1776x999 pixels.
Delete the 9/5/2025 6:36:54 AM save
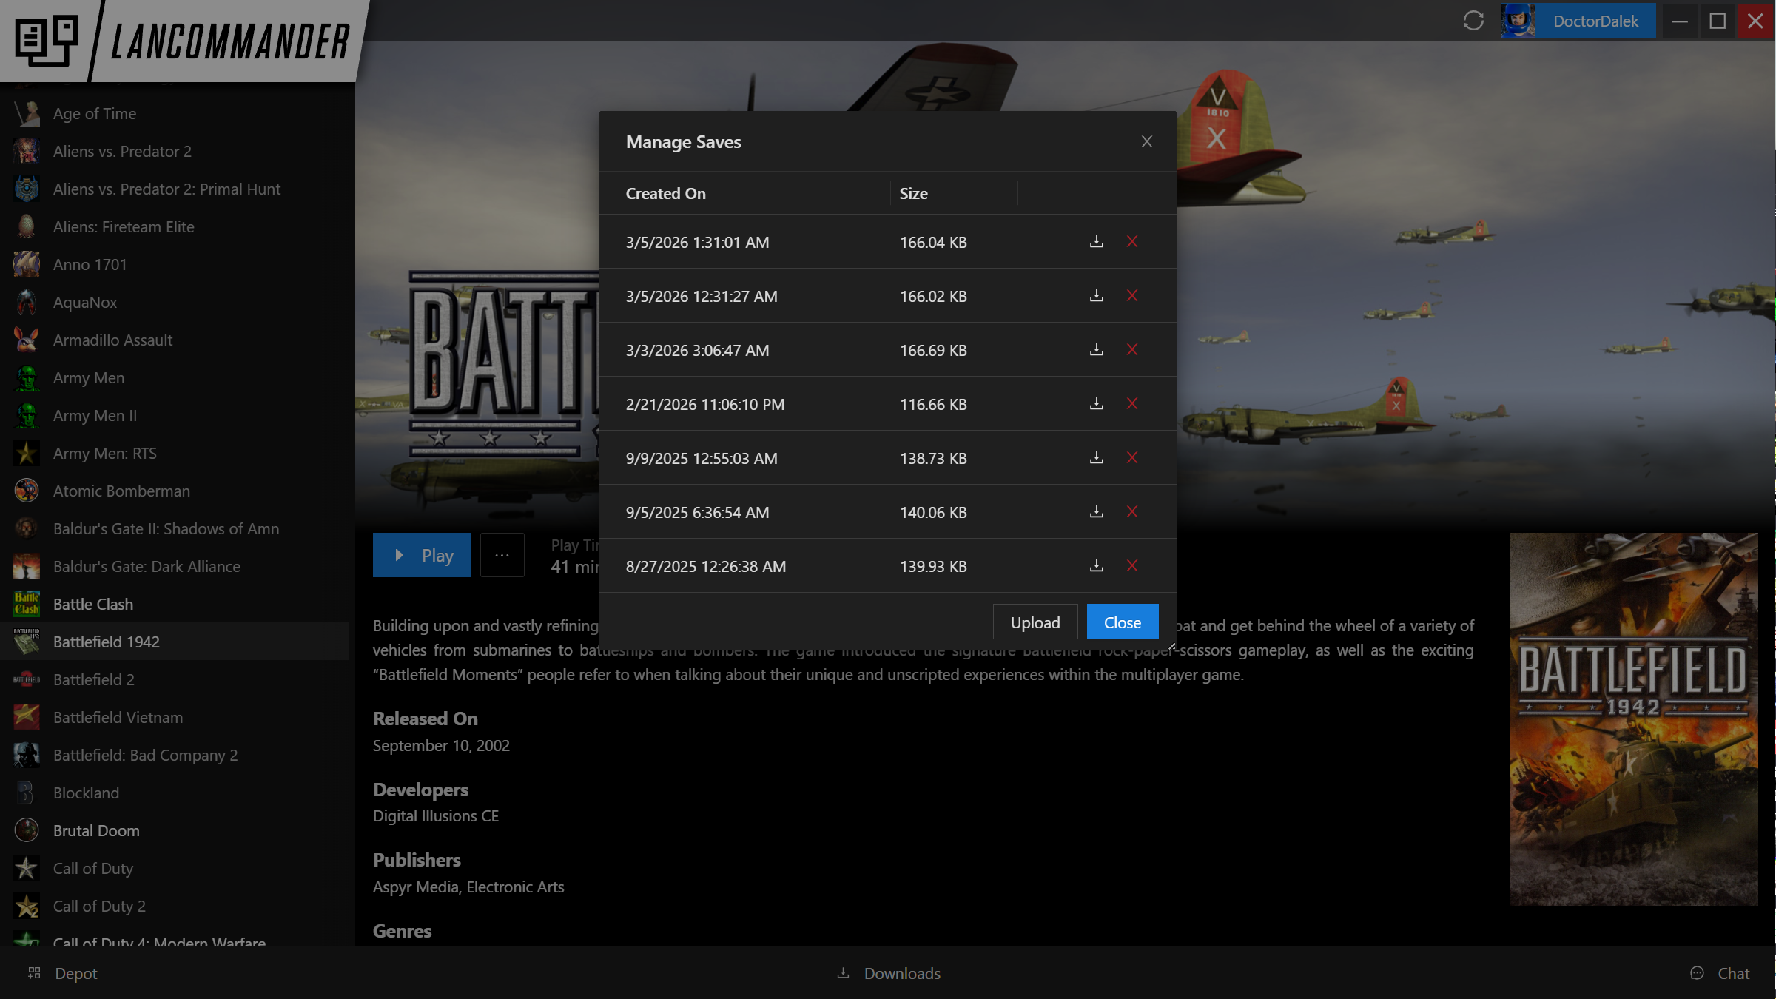[1131, 512]
